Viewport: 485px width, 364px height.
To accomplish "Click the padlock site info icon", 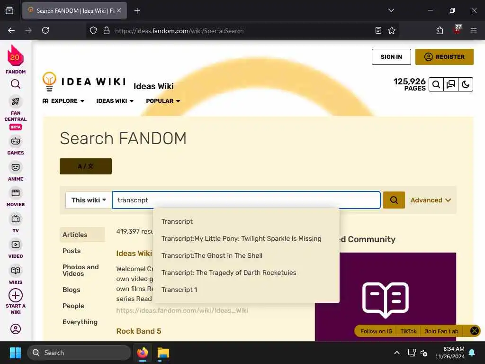I will click(107, 30).
